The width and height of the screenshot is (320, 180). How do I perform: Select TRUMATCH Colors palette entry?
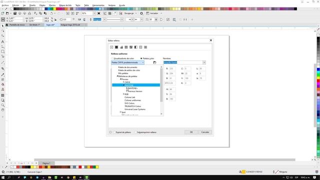click(133, 106)
